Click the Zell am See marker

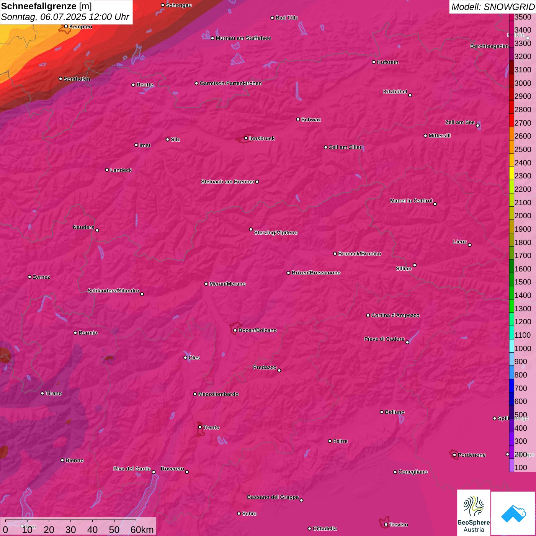click(477, 125)
